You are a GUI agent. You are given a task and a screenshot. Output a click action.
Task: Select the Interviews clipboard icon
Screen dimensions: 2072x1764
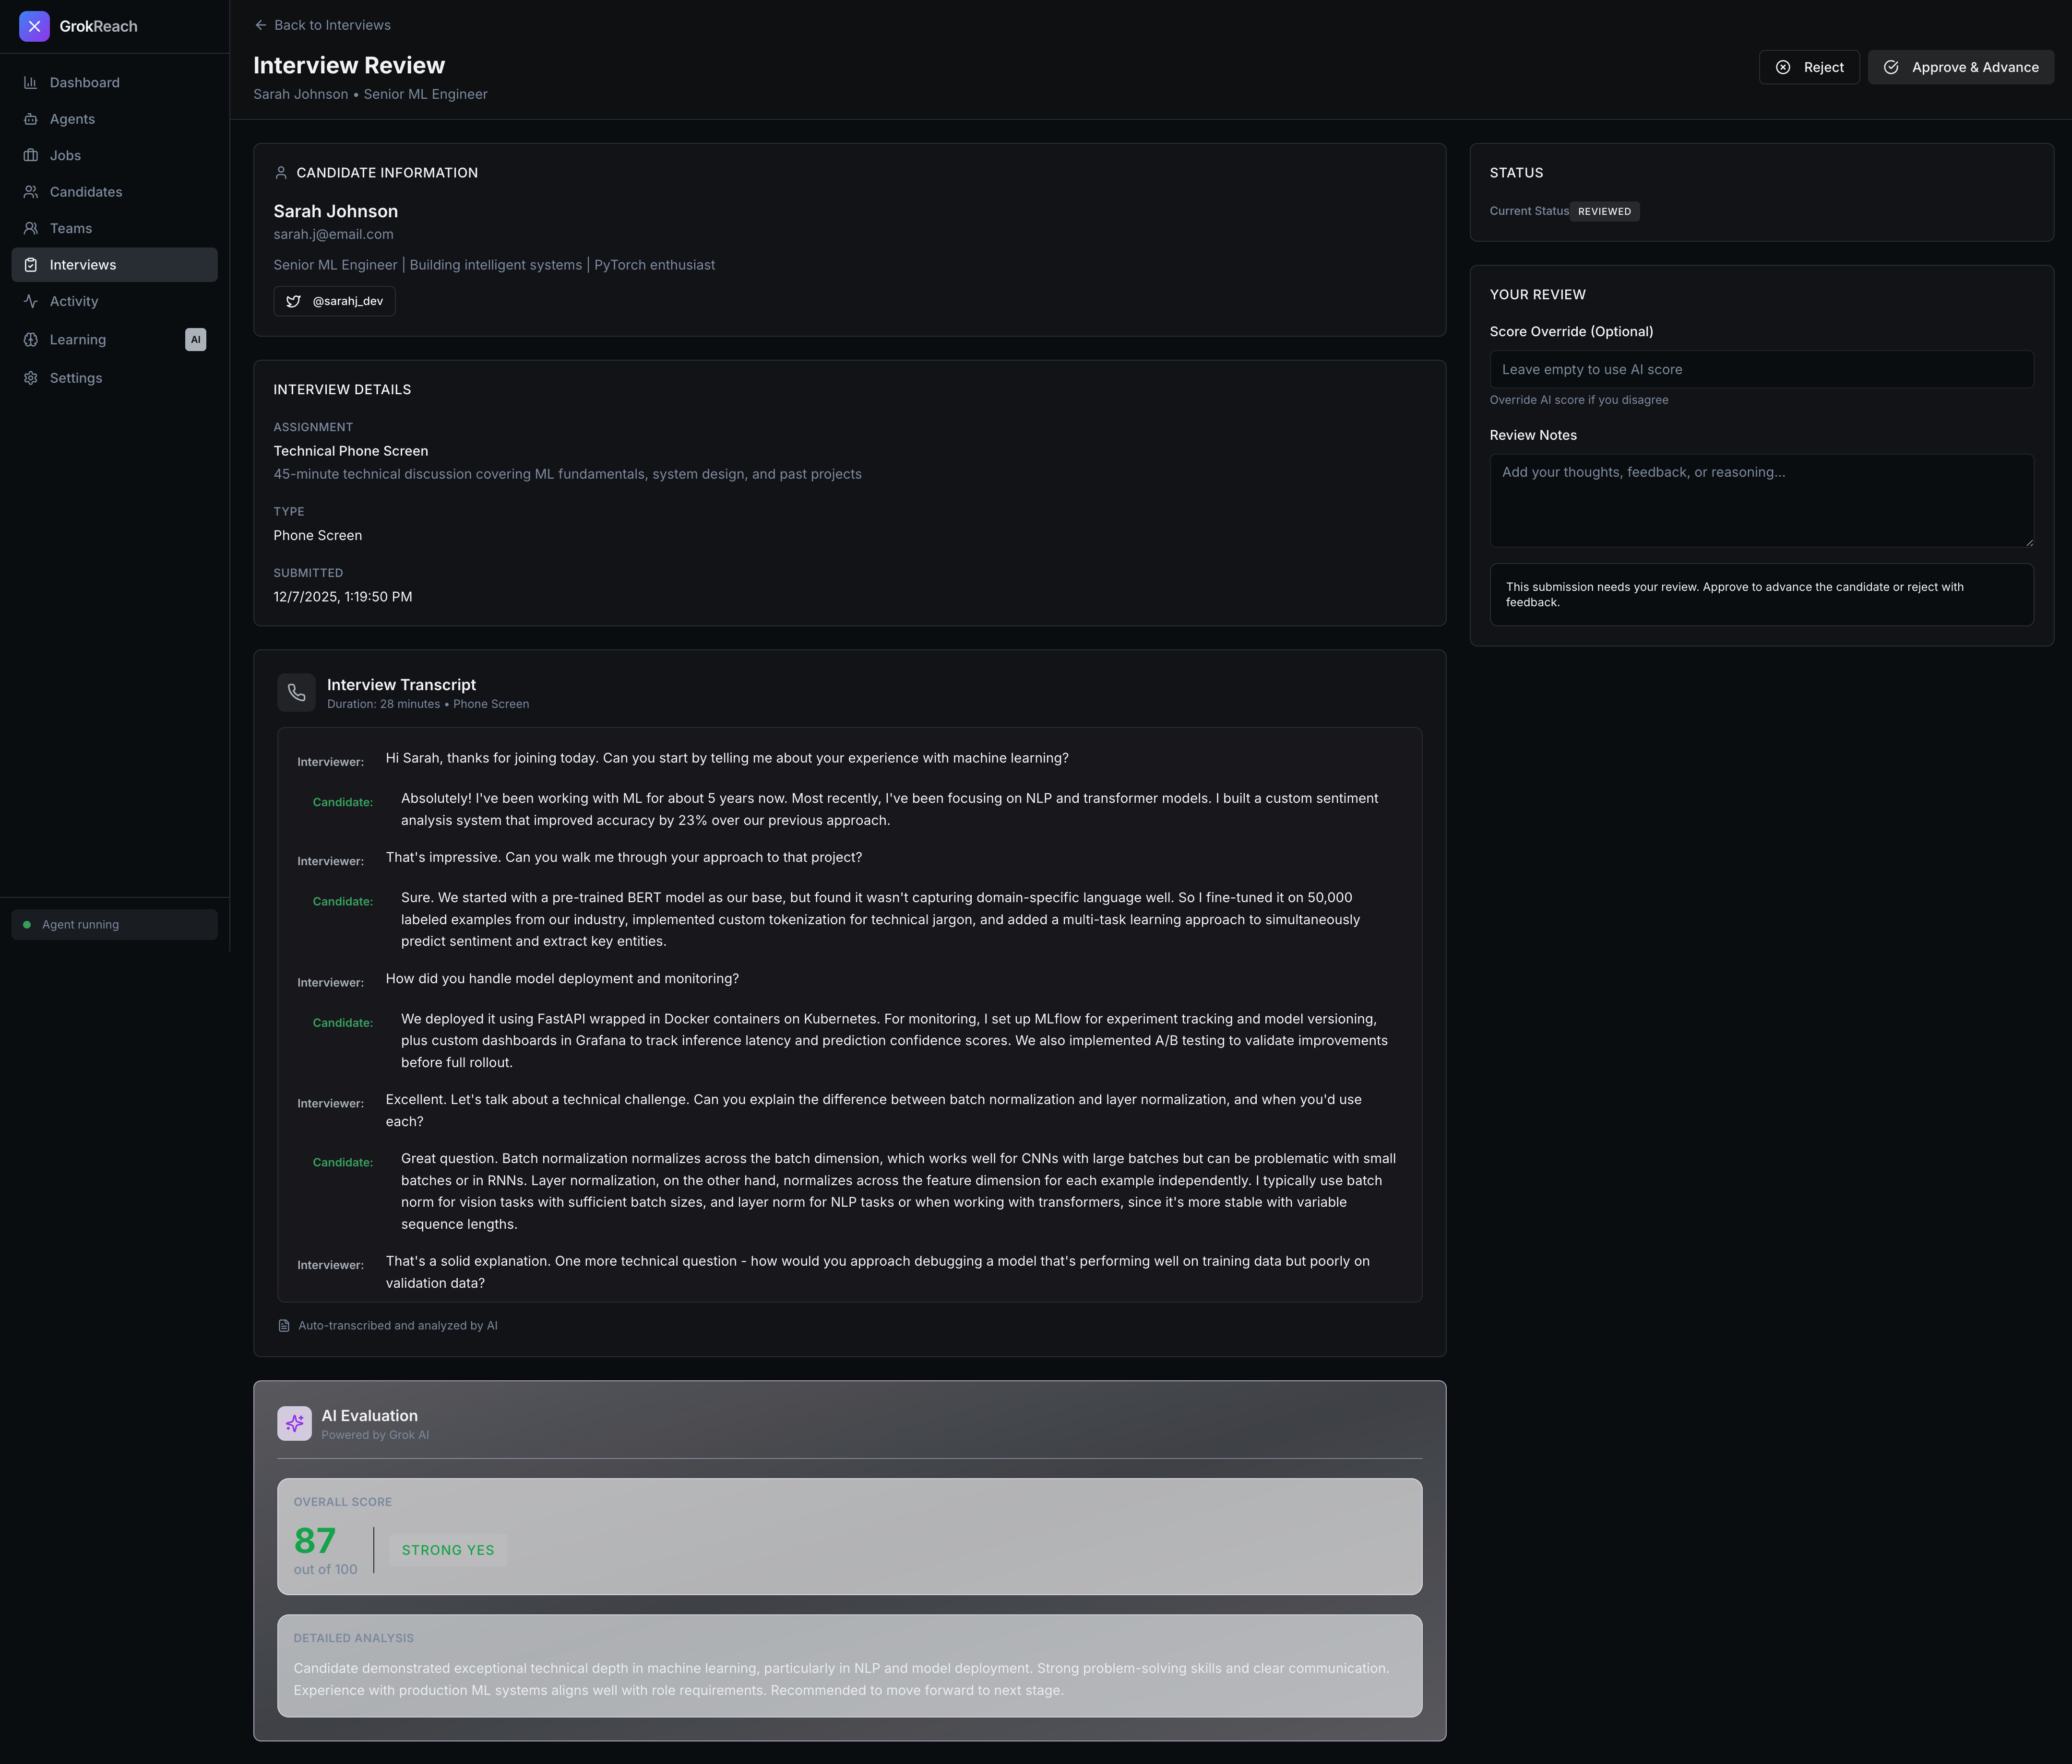[x=31, y=265]
